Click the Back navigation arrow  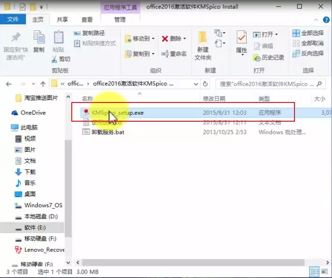pos(9,84)
